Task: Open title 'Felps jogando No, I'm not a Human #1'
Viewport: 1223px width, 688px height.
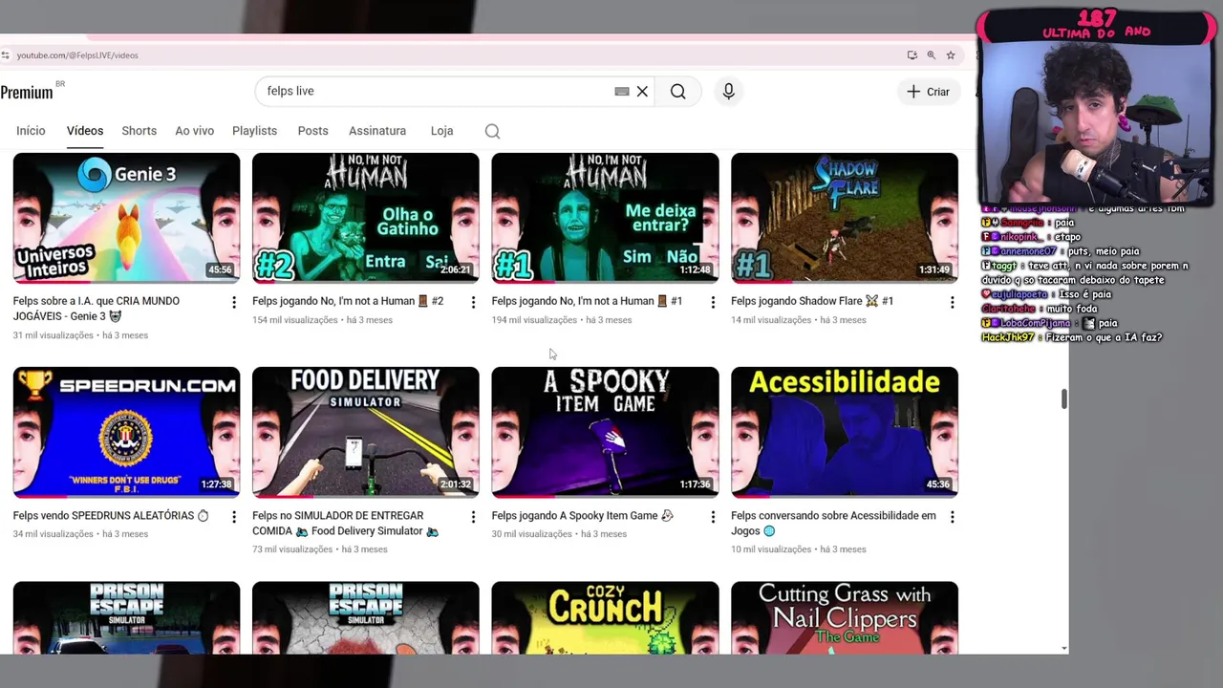Action: [x=587, y=301]
